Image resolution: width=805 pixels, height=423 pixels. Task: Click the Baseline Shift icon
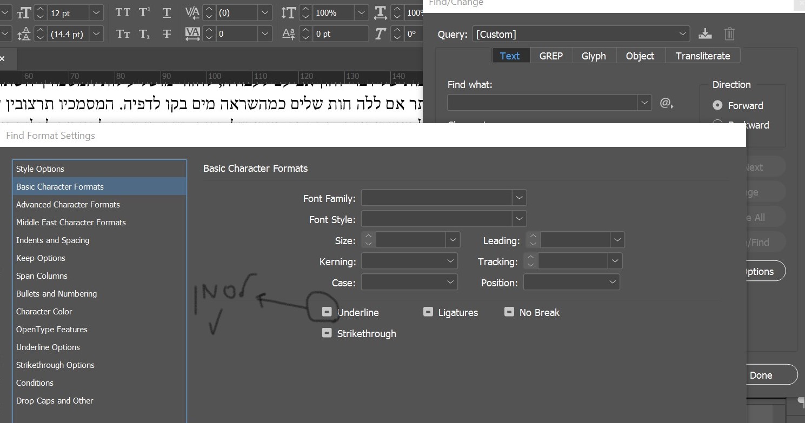coord(289,33)
